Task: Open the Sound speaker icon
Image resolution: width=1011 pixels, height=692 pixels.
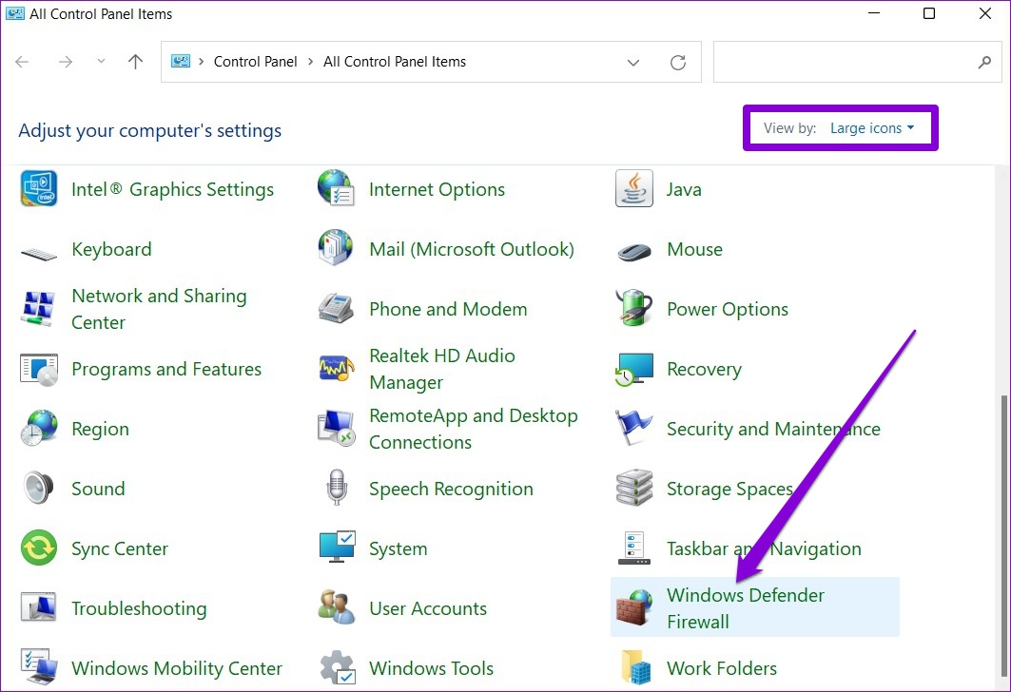Action: 39,489
